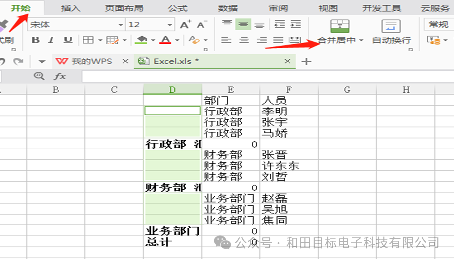Decrease indent of cell text
The image size is (454, 261).
coord(280,24)
